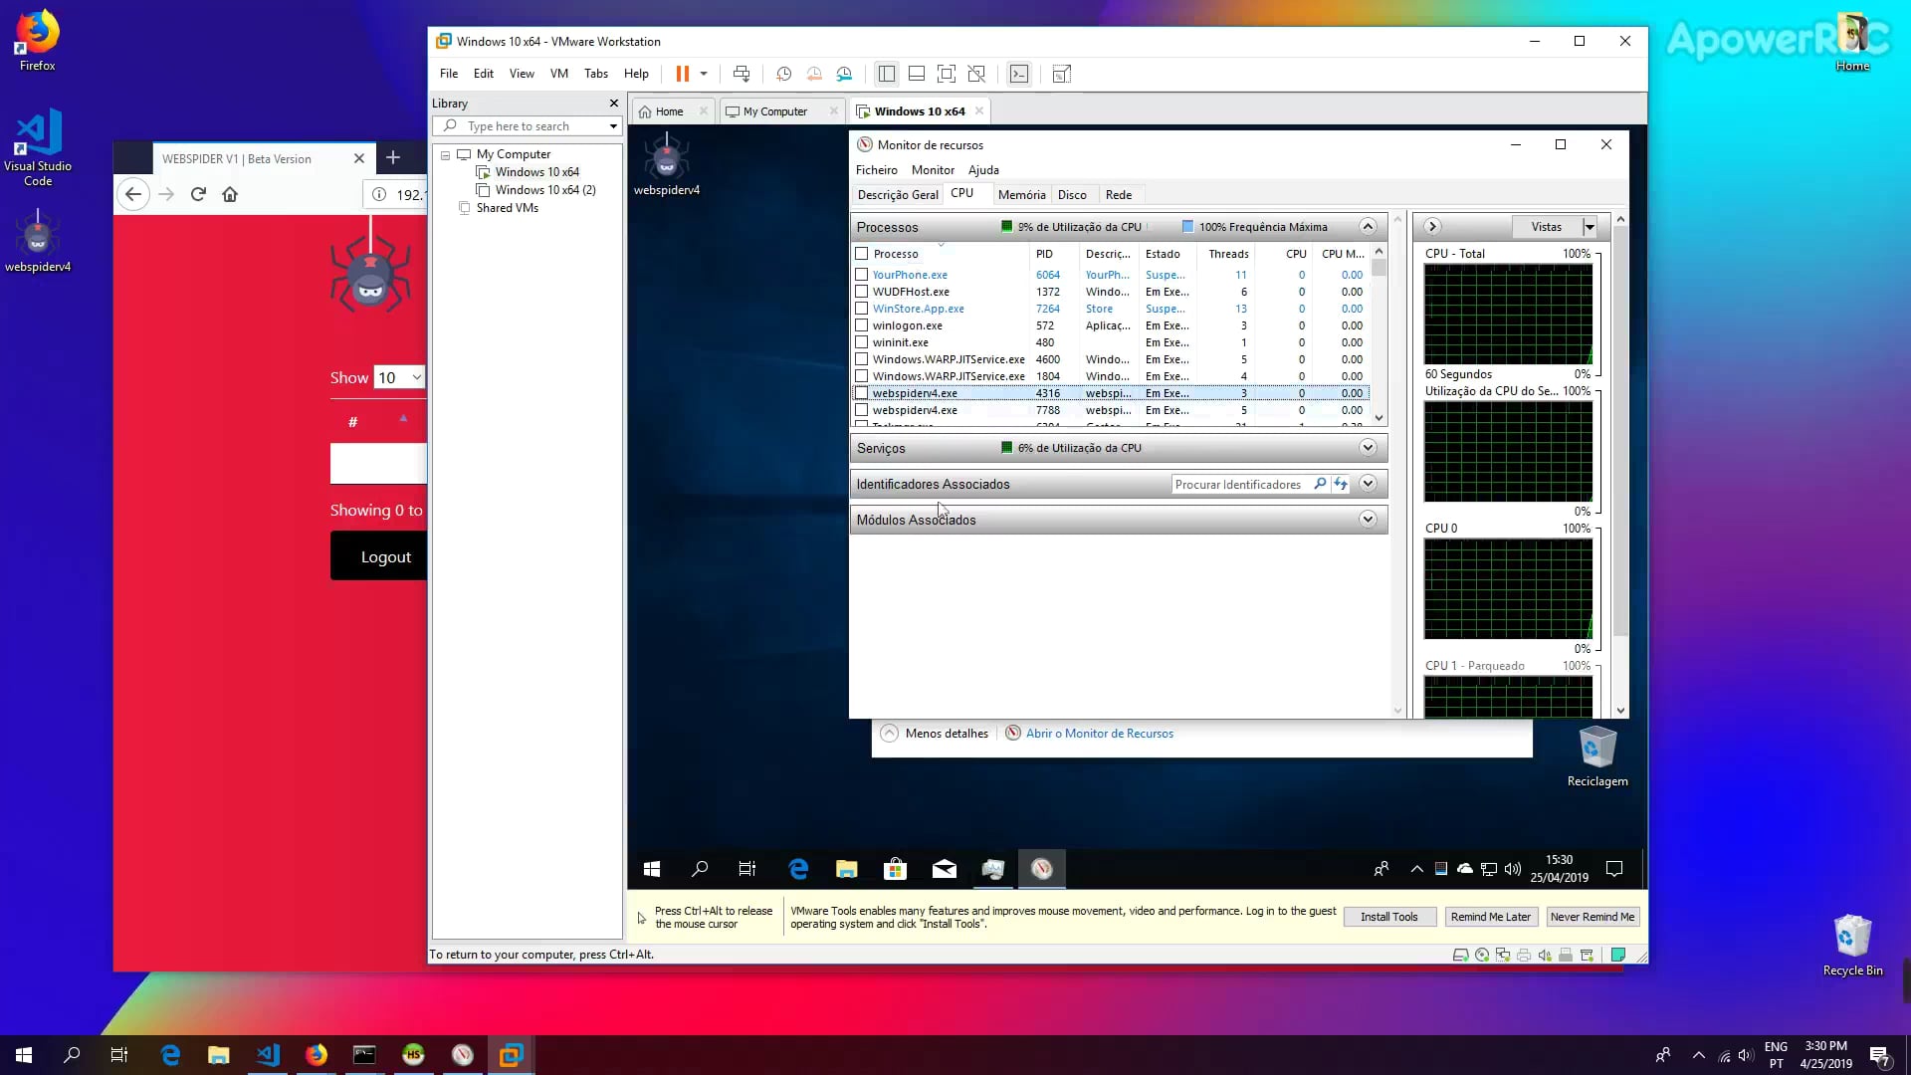Enable the checkbox for YourPhone.exe
Screen dimensions: 1911x1075
point(861,275)
